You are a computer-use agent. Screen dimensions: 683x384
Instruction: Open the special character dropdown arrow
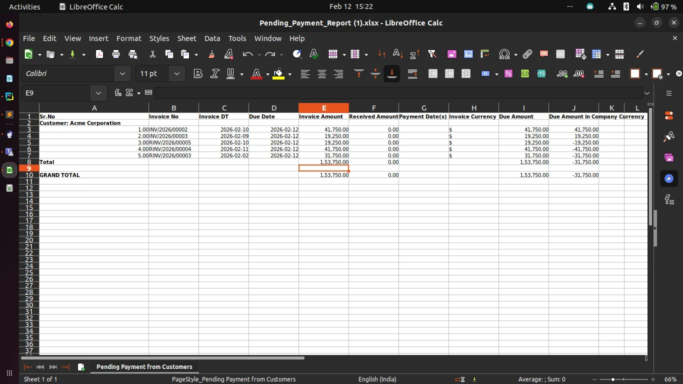[x=515, y=54]
